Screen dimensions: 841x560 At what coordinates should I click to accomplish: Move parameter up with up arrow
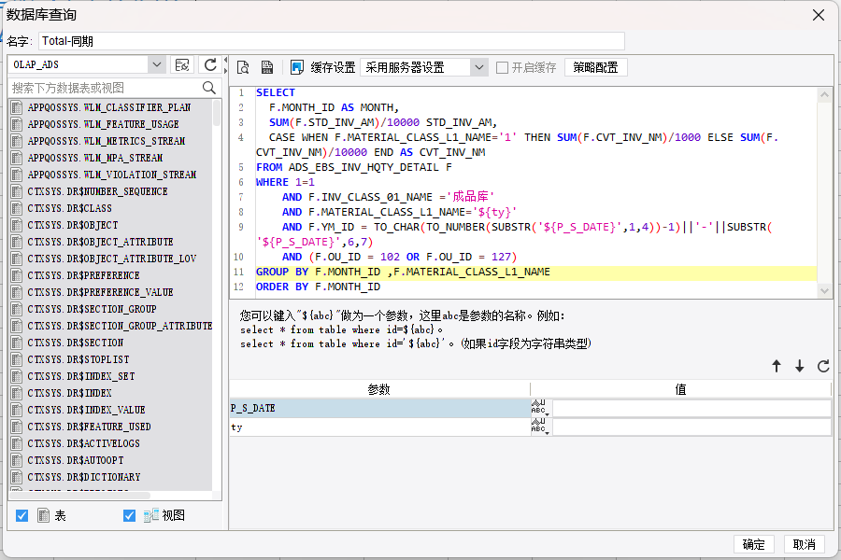[777, 367]
